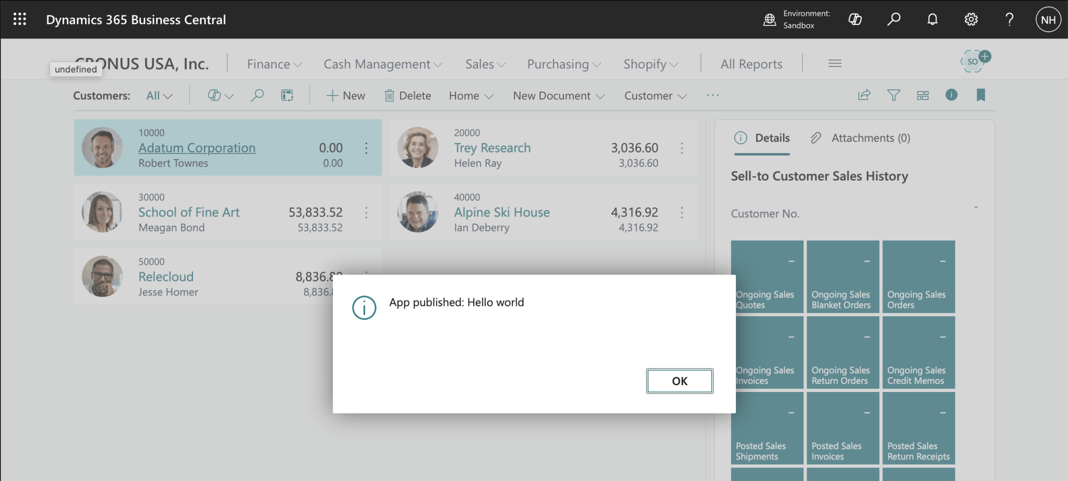The width and height of the screenshot is (1068, 481).
Task: Switch to the Attachments (0) tab
Action: point(860,138)
